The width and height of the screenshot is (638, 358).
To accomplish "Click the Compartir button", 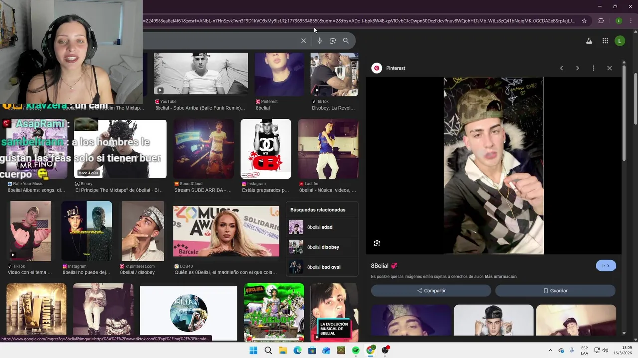I will 431,291.
